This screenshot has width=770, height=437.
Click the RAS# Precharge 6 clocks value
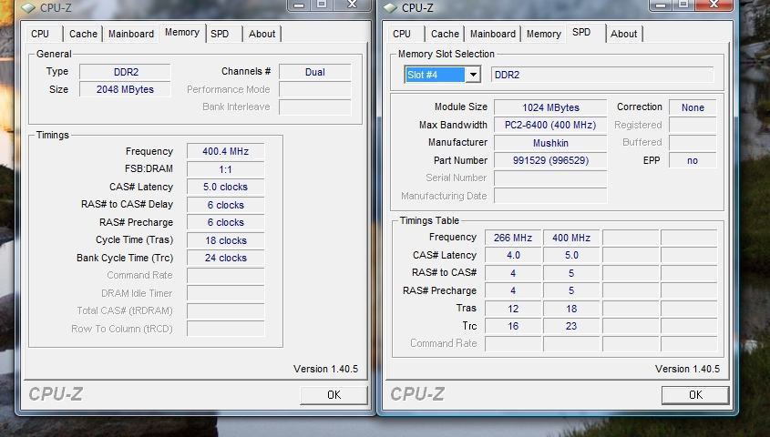pos(225,222)
